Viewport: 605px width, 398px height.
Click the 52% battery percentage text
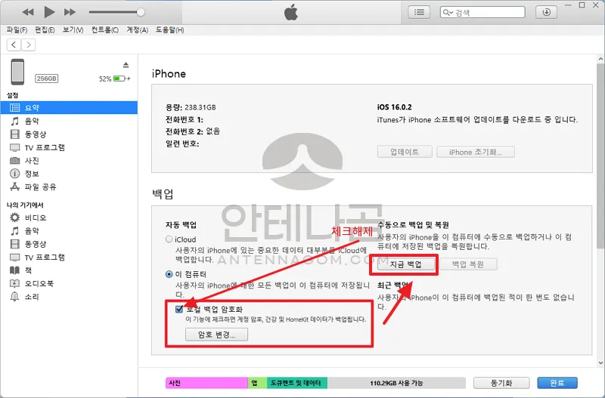pyautogui.click(x=105, y=79)
